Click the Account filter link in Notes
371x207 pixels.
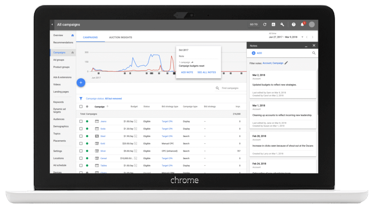point(267,63)
